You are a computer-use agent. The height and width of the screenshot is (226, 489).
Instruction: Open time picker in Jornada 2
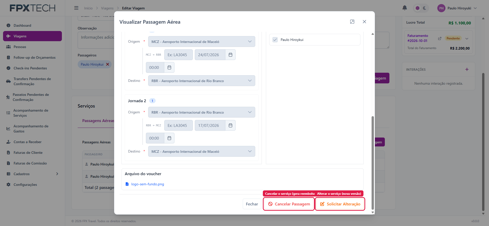pyautogui.click(x=169, y=138)
